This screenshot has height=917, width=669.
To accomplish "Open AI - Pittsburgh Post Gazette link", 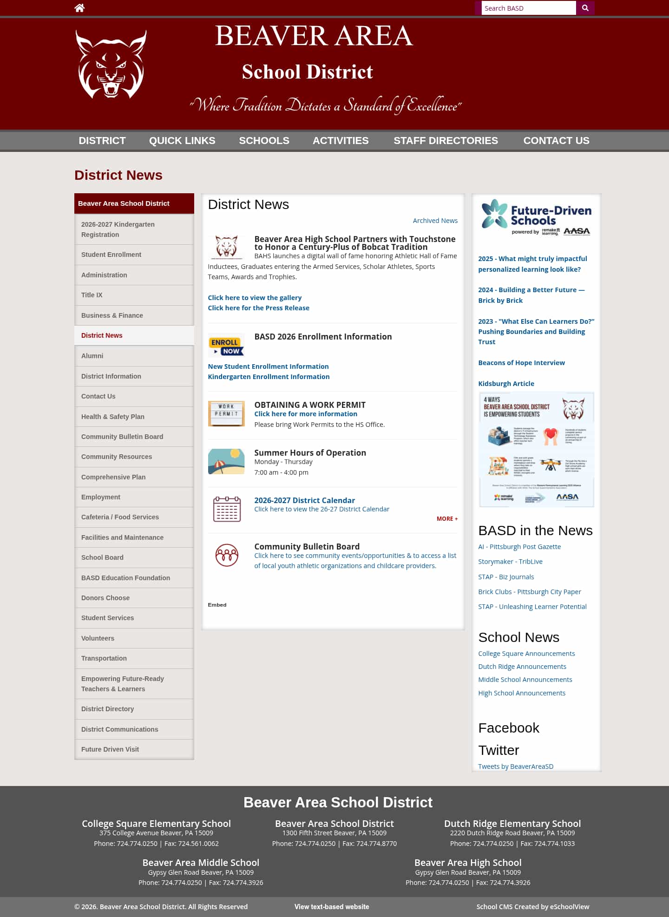I will tap(519, 547).
